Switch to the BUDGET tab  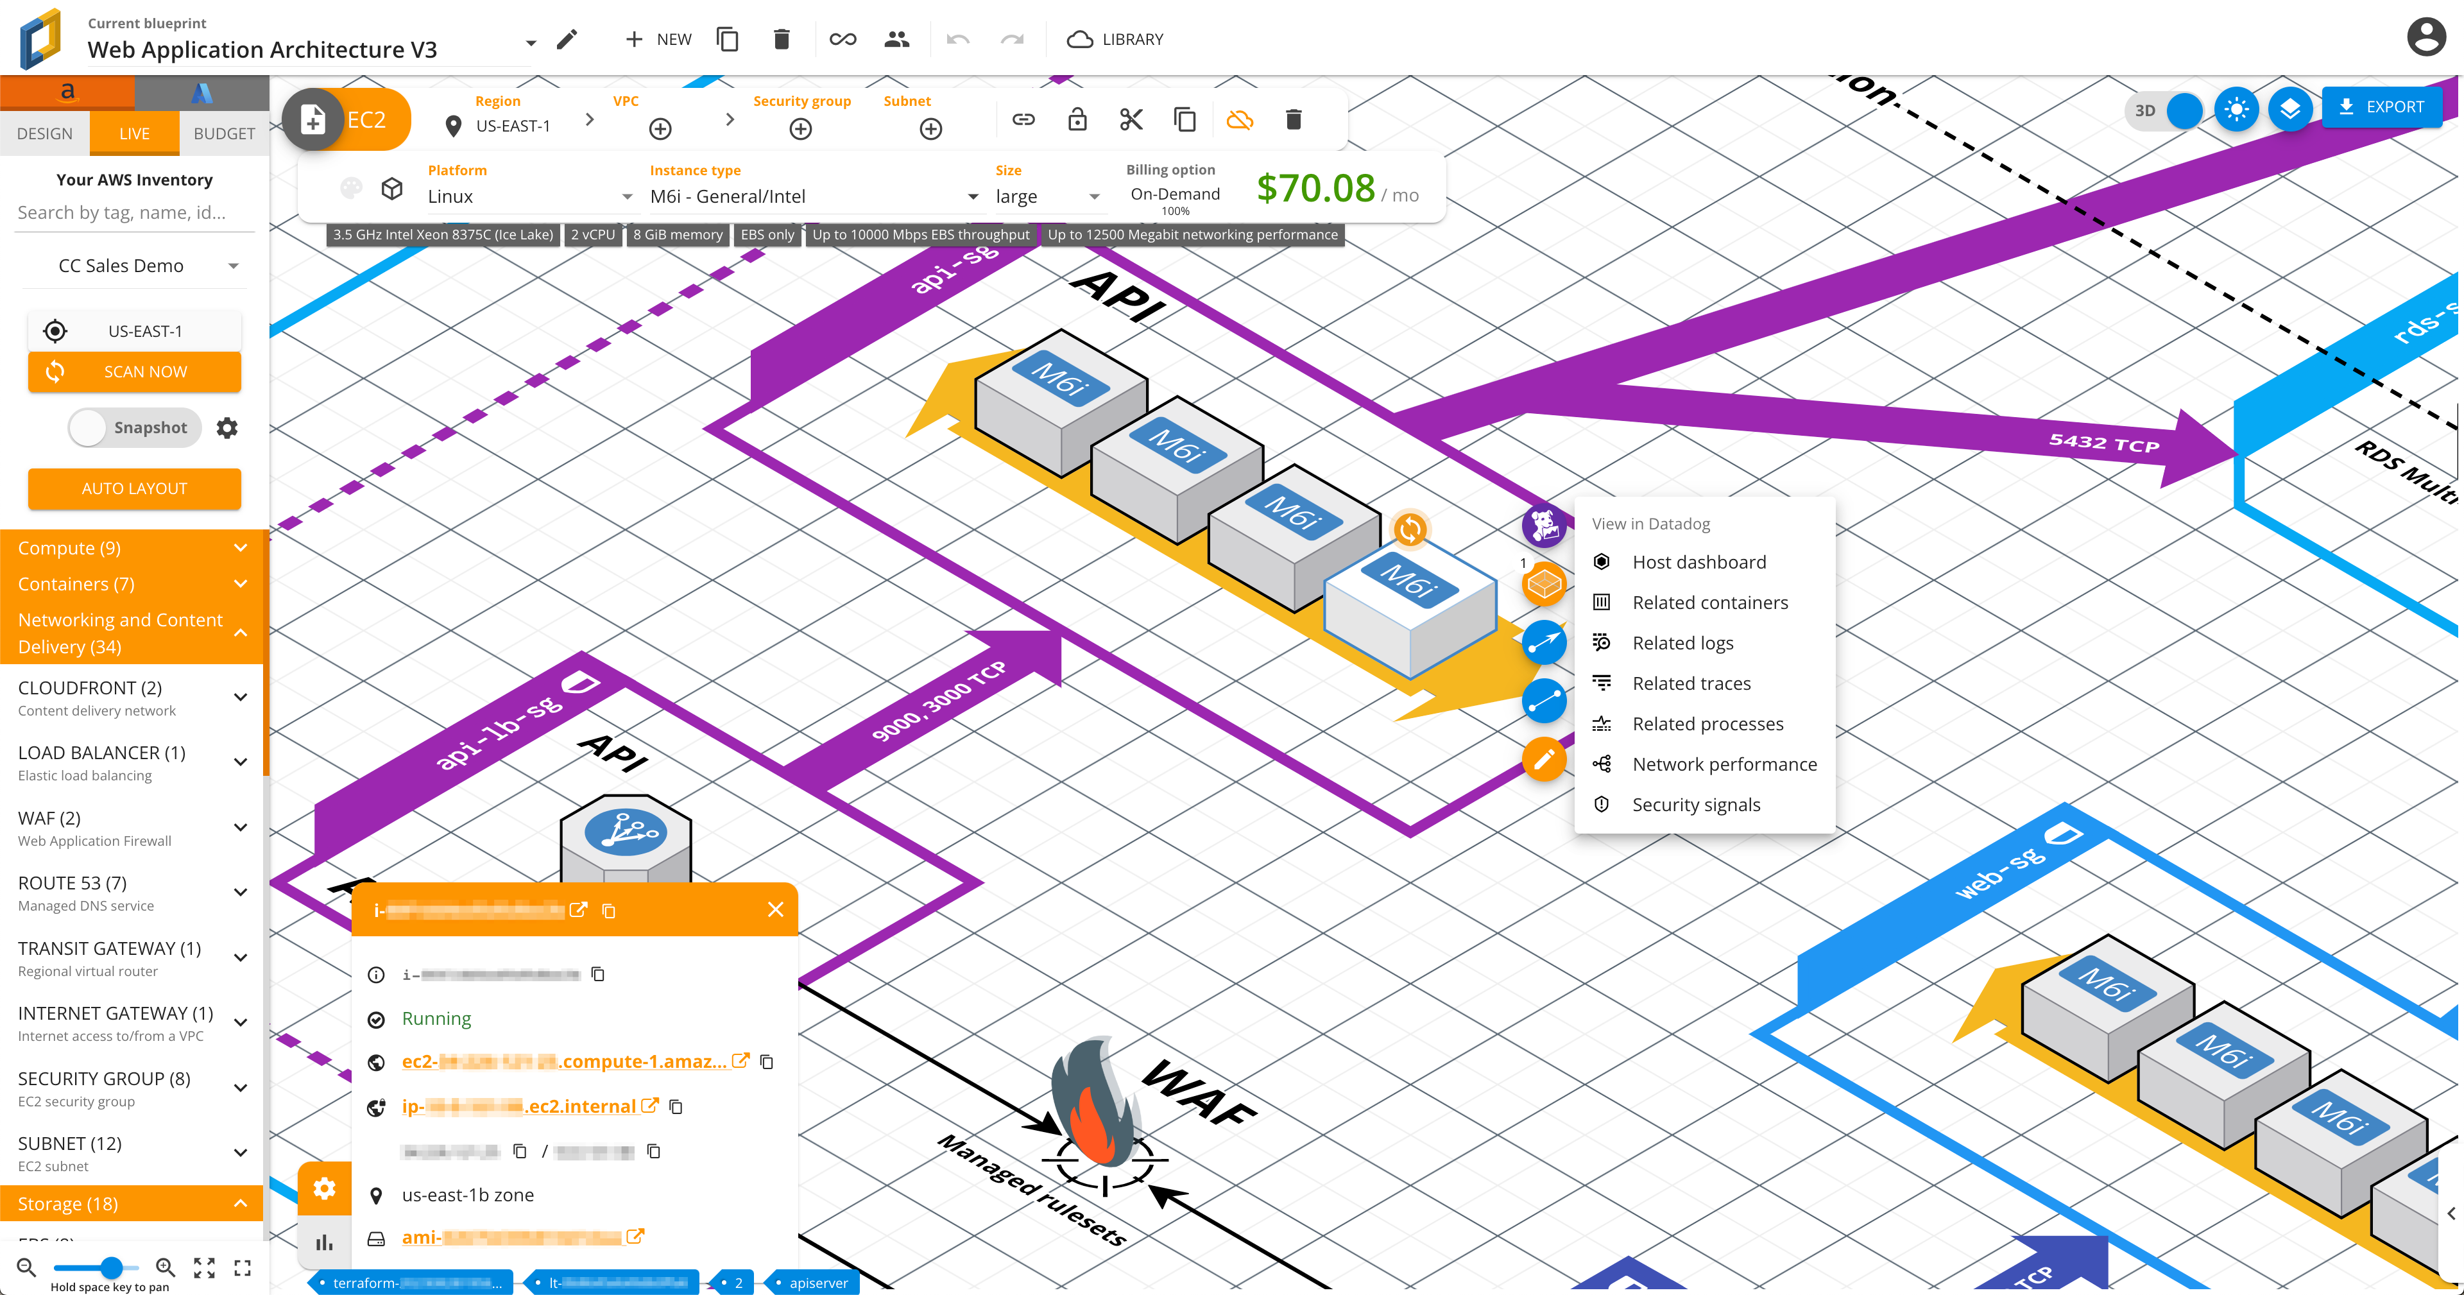coord(223,133)
